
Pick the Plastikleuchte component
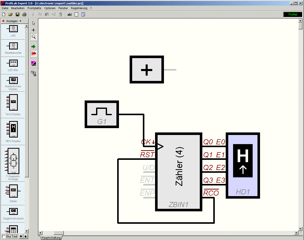13,48
